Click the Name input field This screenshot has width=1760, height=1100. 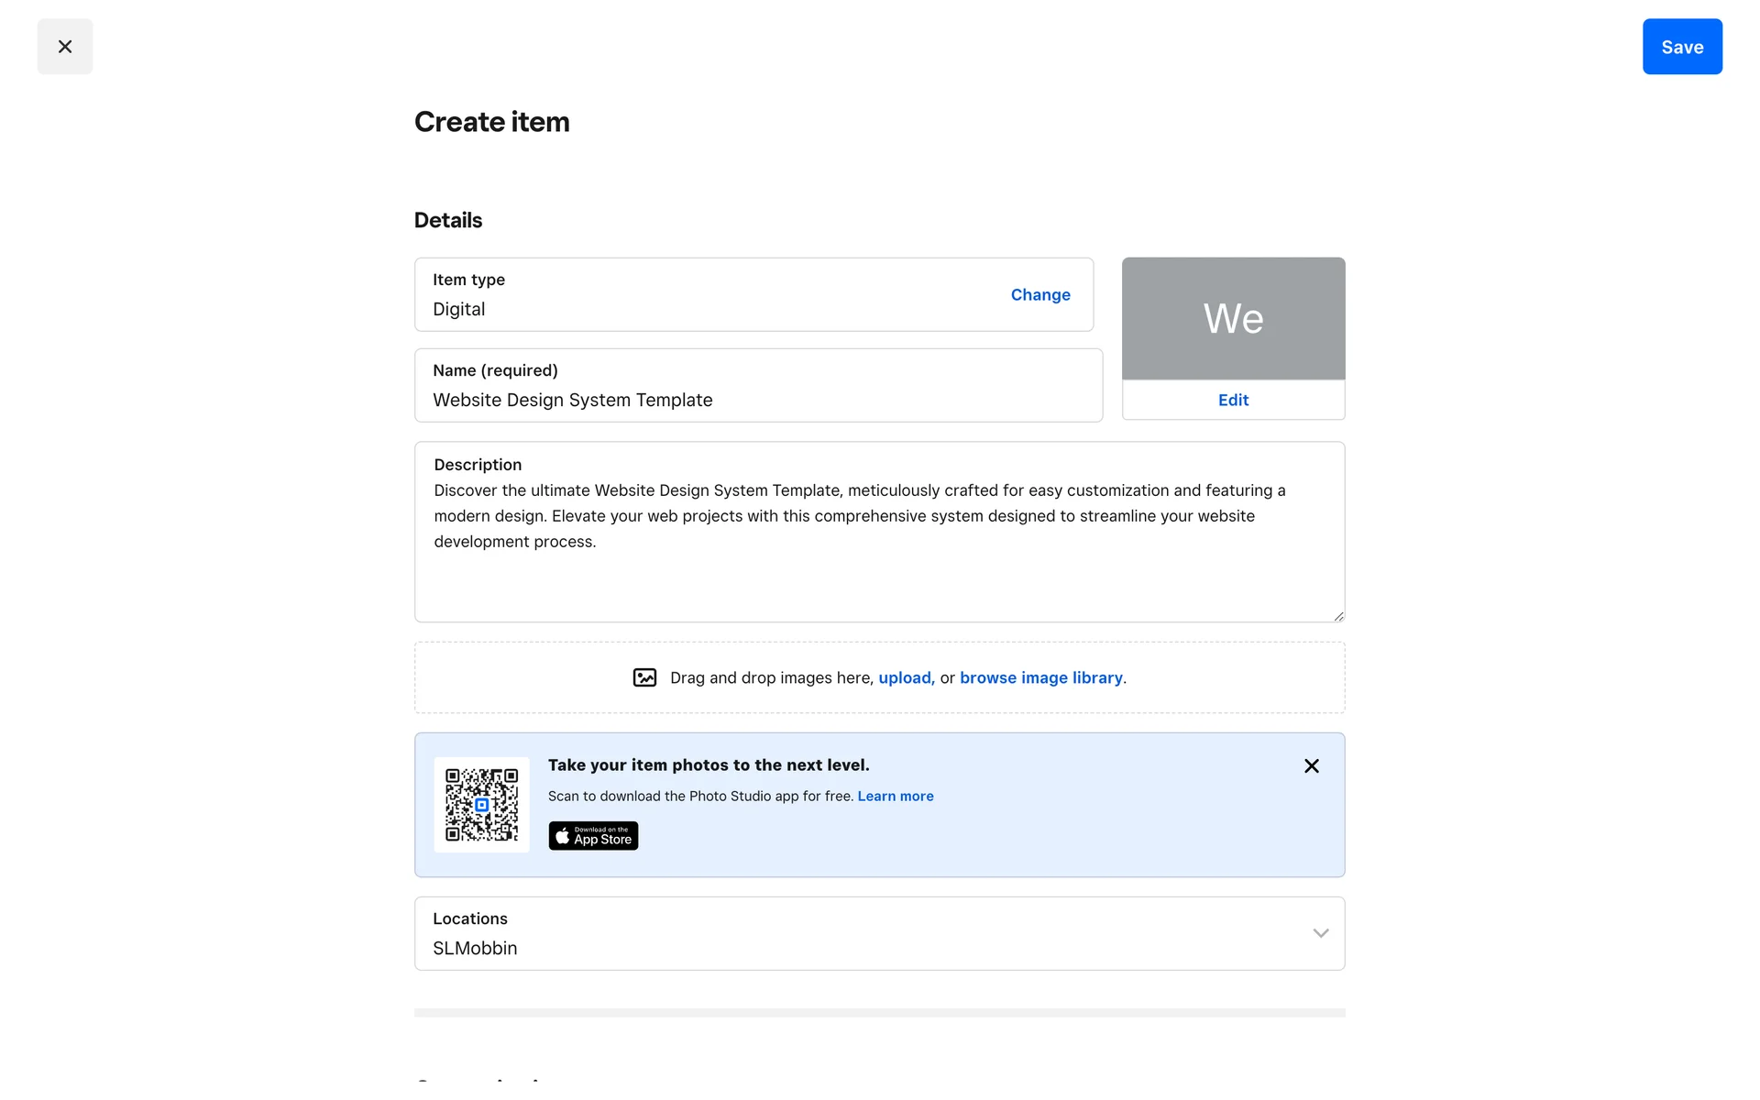pyautogui.click(x=757, y=399)
